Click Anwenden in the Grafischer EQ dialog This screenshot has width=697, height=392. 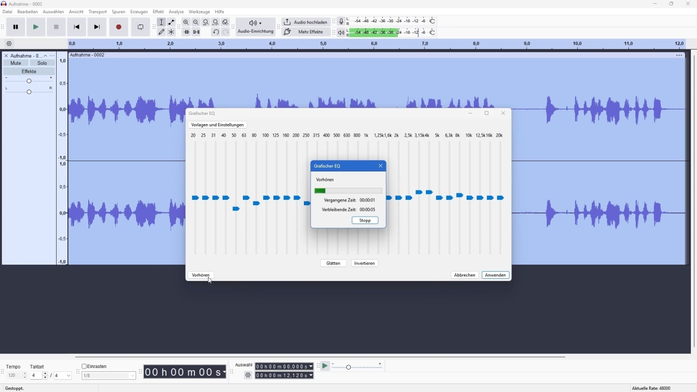click(496, 275)
